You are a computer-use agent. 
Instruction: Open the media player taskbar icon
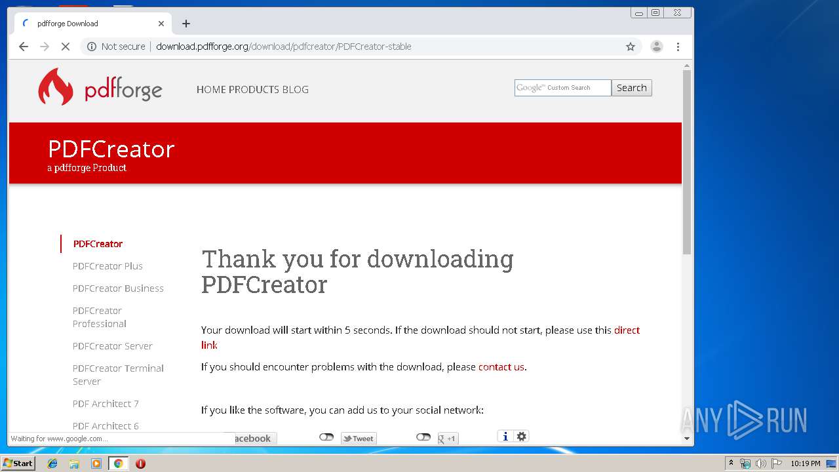click(x=96, y=463)
